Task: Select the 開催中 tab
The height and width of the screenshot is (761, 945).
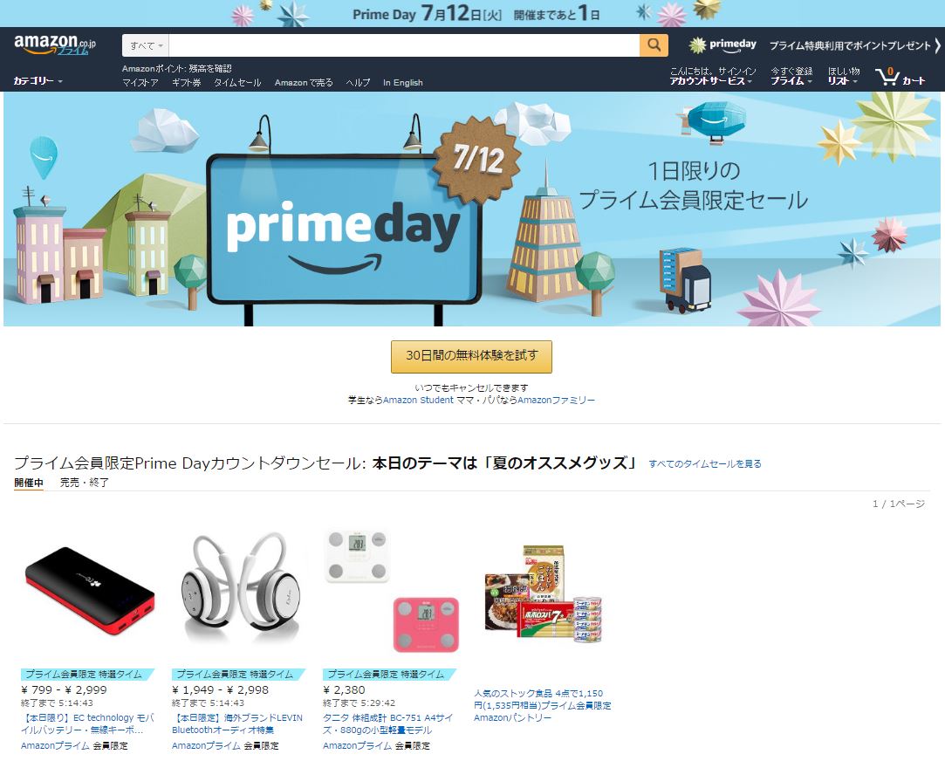Action: (x=28, y=482)
